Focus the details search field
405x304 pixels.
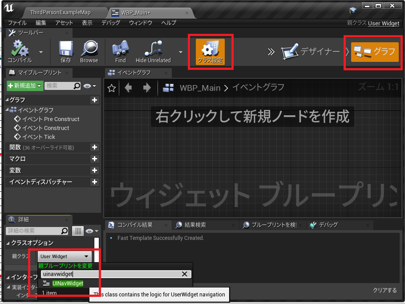[x=37, y=231]
